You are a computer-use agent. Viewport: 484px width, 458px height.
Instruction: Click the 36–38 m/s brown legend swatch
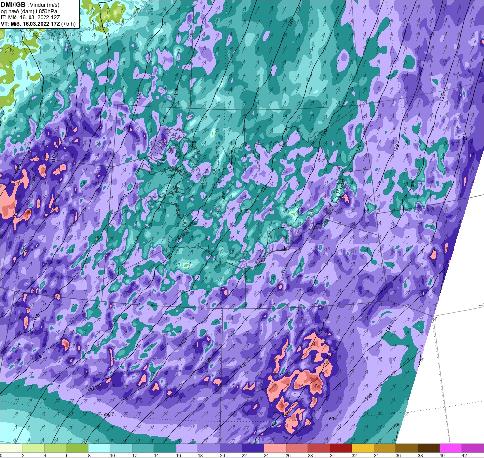point(407,448)
